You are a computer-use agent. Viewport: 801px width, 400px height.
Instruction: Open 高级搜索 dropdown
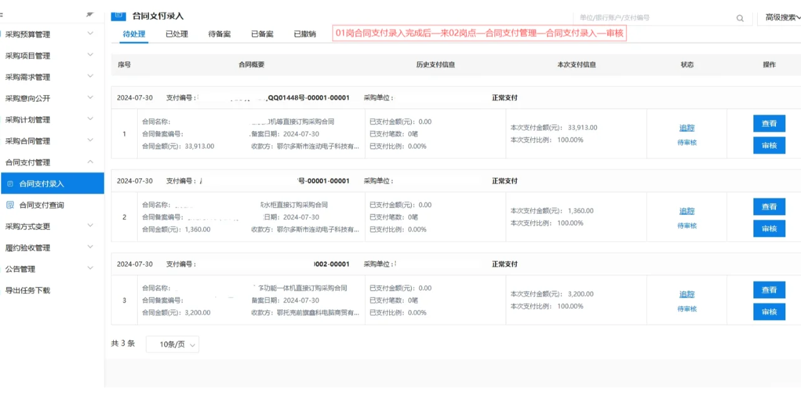pos(782,18)
